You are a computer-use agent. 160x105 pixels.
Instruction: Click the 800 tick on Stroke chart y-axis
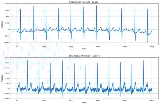coord(8,4)
